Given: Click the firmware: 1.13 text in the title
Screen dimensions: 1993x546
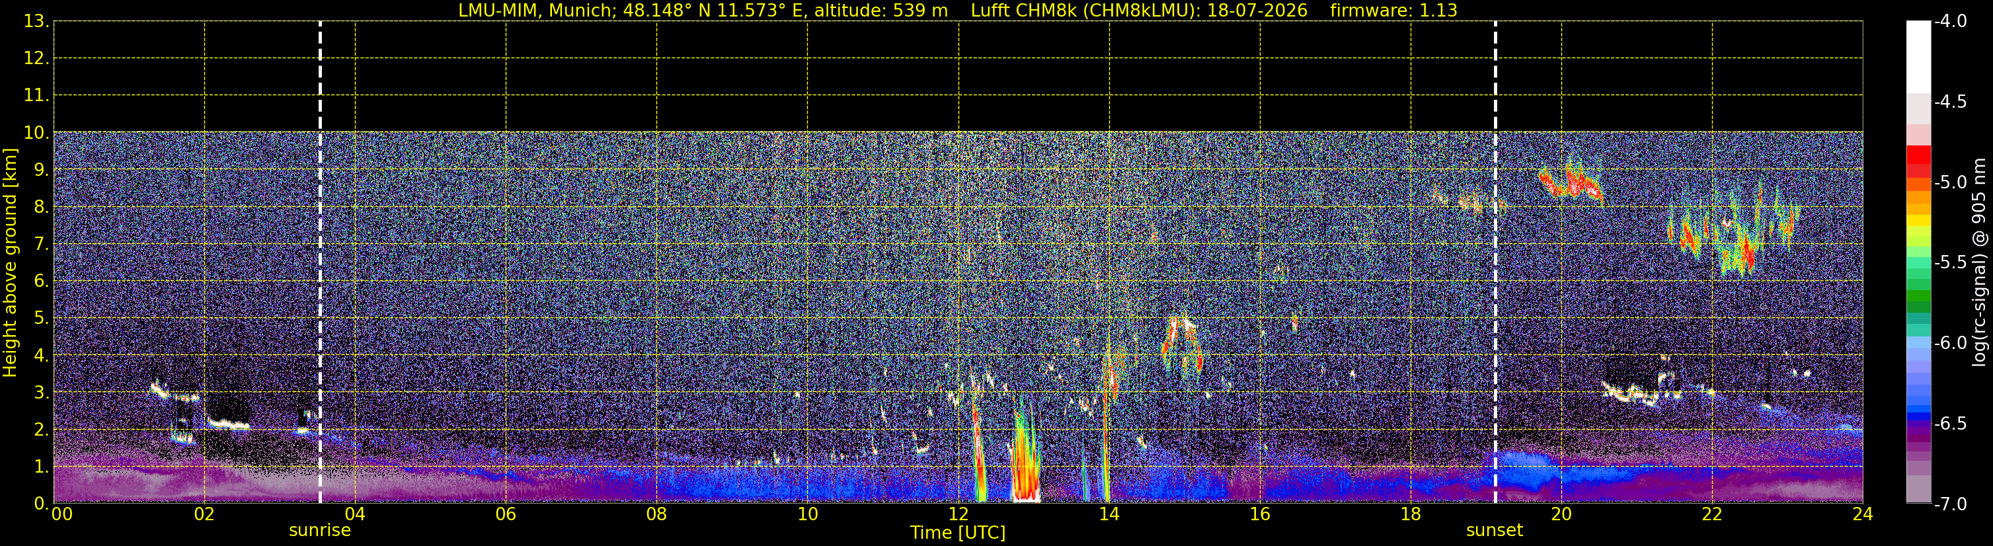Looking at the screenshot, I should coord(1393,11).
